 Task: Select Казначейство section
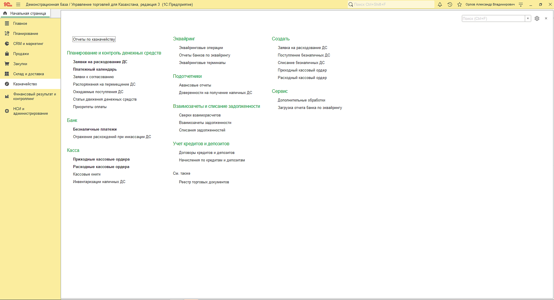(x=30, y=84)
